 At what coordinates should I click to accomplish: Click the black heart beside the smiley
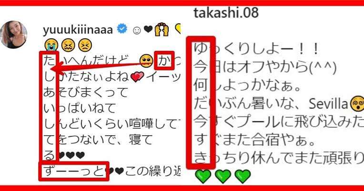point(148,29)
